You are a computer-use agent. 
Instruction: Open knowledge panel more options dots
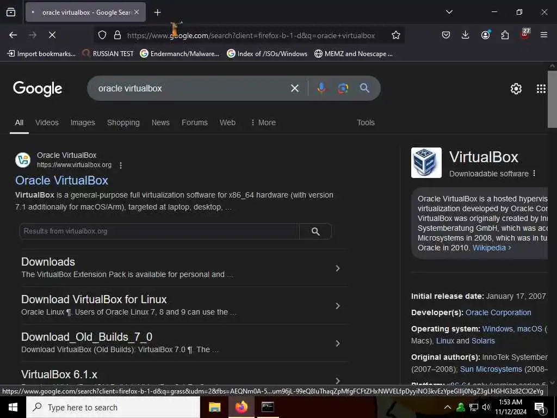534,174
